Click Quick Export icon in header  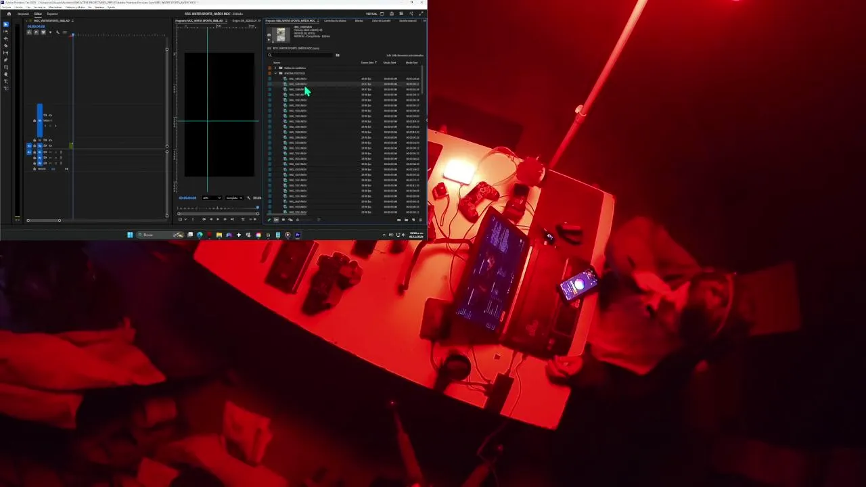(x=392, y=14)
